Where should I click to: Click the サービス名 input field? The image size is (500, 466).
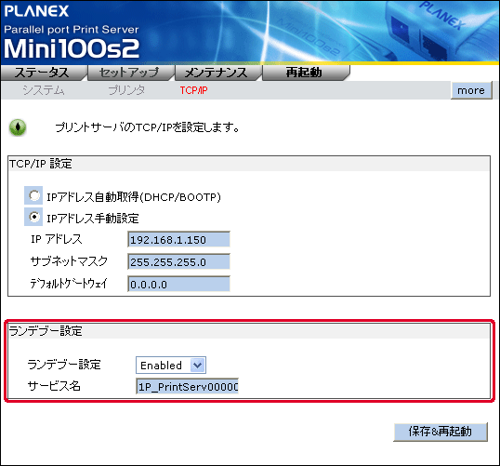click(187, 387)
